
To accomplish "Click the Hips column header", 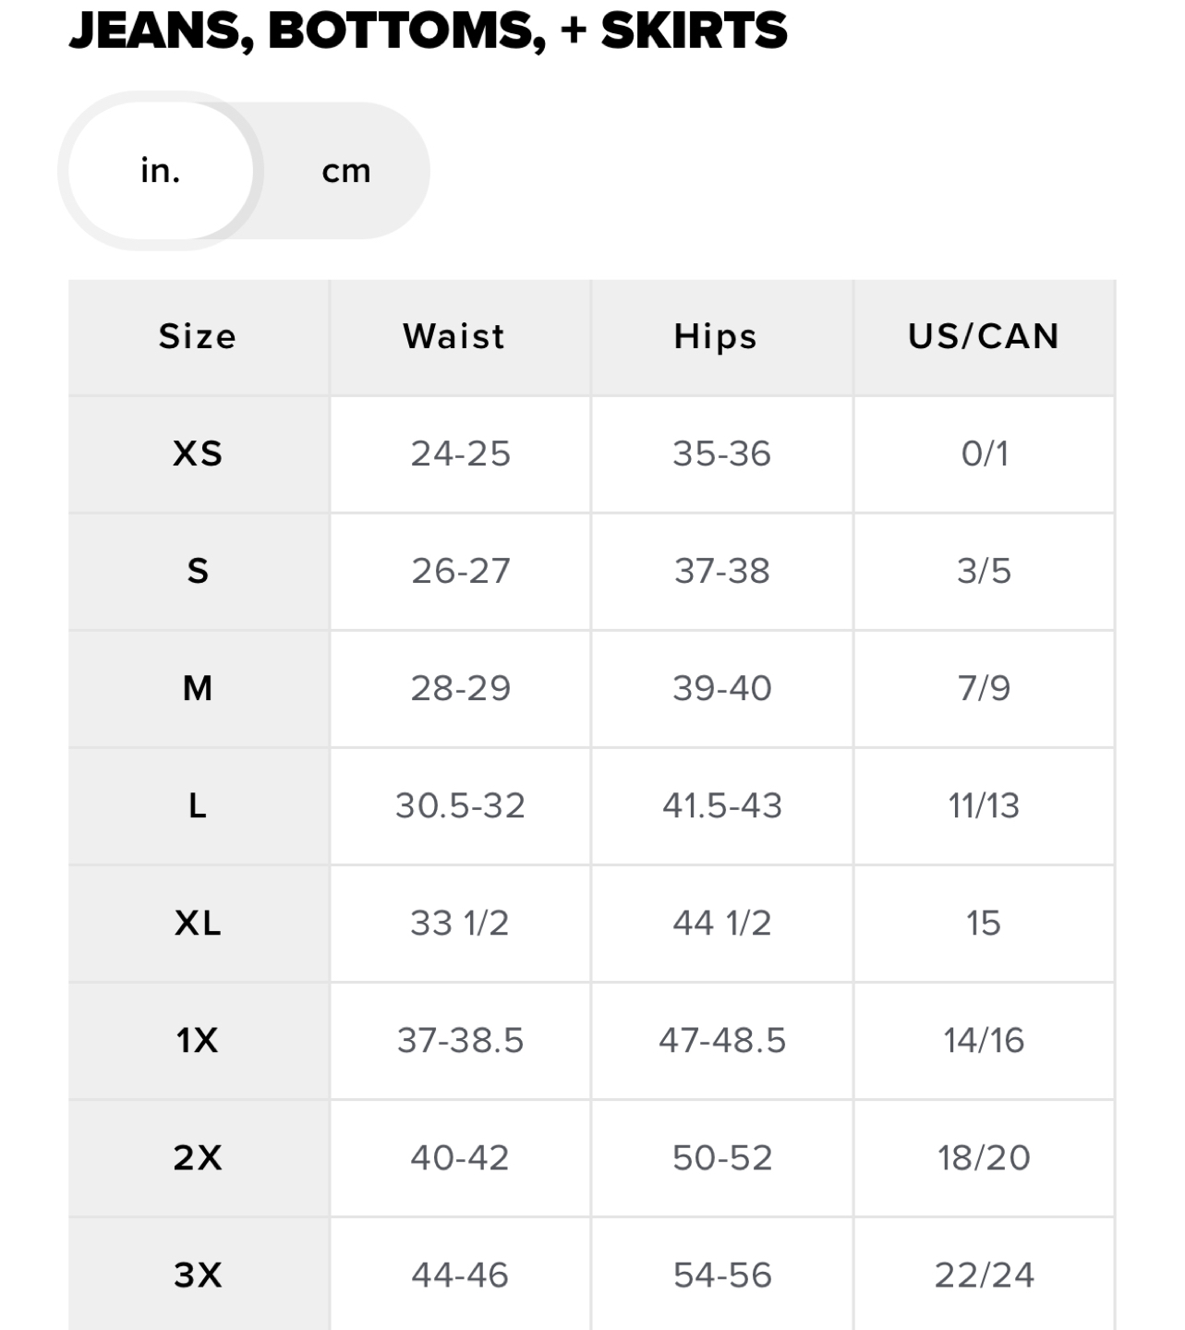I will (716, 337).
